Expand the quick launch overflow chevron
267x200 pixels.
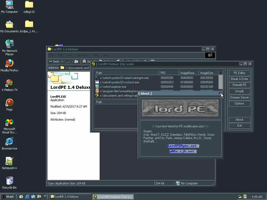tap(45, 196)
